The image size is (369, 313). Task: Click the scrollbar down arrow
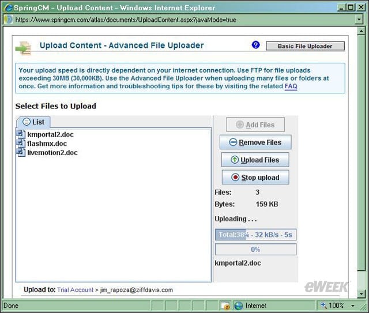click(x=361, y=294)
